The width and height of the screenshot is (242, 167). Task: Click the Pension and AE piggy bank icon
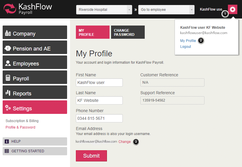[x=8, y=48]
